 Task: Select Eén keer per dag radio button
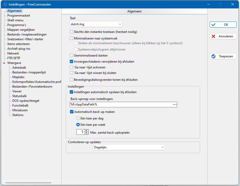[x=78, y=118]
